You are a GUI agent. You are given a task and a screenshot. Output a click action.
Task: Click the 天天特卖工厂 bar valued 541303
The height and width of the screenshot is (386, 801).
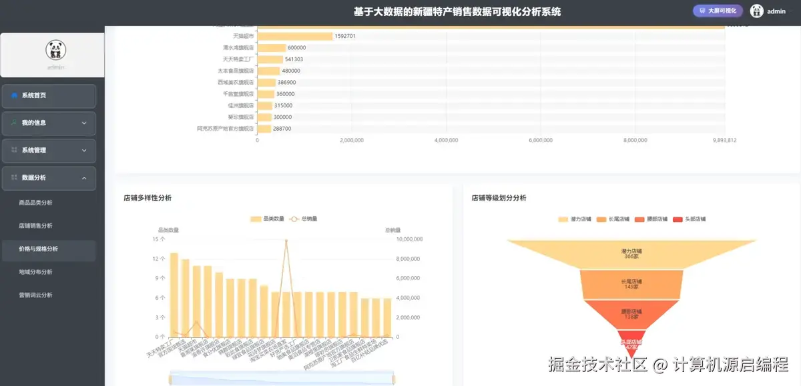(270, 59)
